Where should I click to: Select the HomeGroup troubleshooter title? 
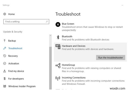coord(68,65)
